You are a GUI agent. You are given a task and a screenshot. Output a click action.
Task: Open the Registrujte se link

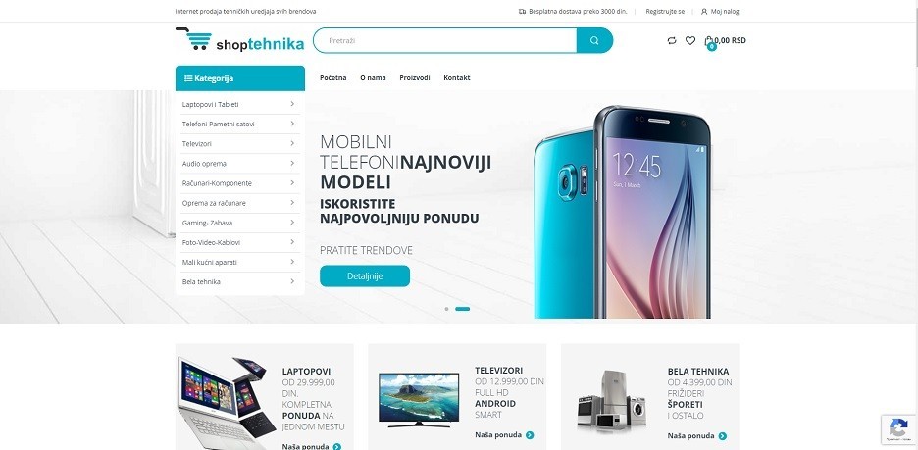[x=665, y=11]
